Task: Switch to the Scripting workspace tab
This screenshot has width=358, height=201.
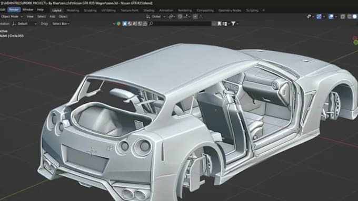Action: (252, 10)
